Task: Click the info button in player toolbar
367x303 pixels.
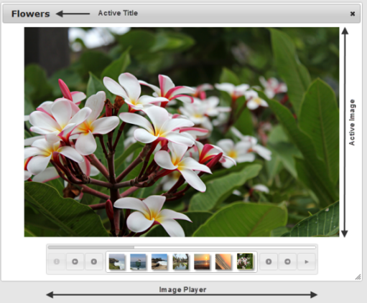Action: click(x=56, y=261)
